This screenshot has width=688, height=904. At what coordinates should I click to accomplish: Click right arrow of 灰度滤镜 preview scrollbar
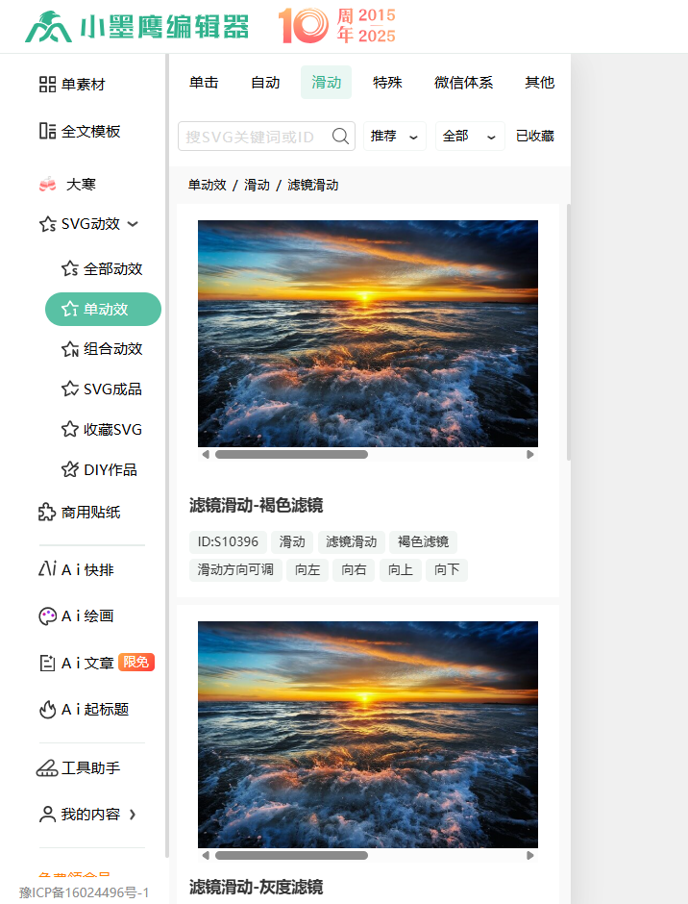click(x=530, y=856)
